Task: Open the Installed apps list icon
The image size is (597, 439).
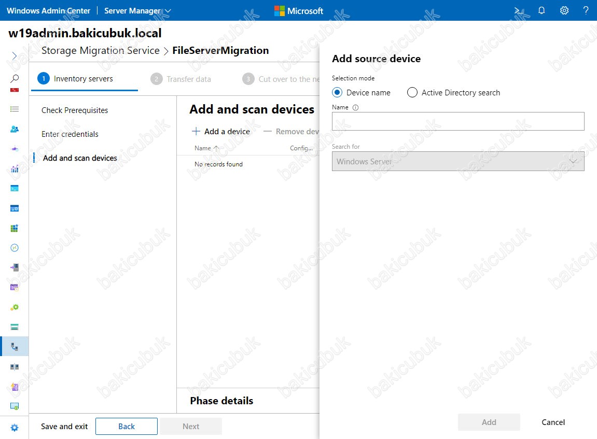Action: tap(15, 109)
